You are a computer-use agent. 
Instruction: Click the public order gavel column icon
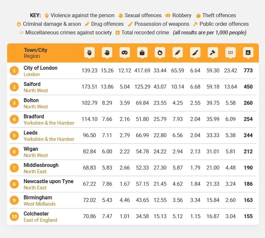coord(213,53)
